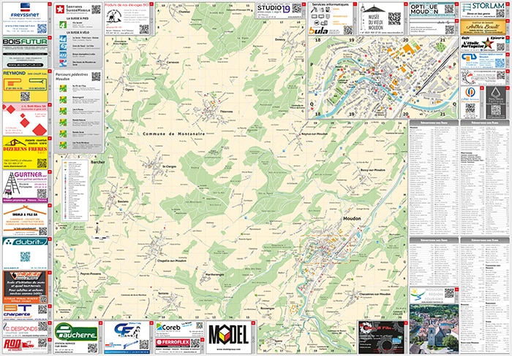Click the roof logo in Dizerens Frères ad
Viewport: 512px width, 356px height.
coord(14,142)
